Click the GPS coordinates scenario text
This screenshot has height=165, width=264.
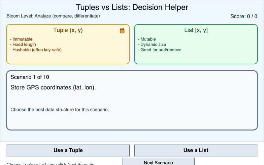53,88
